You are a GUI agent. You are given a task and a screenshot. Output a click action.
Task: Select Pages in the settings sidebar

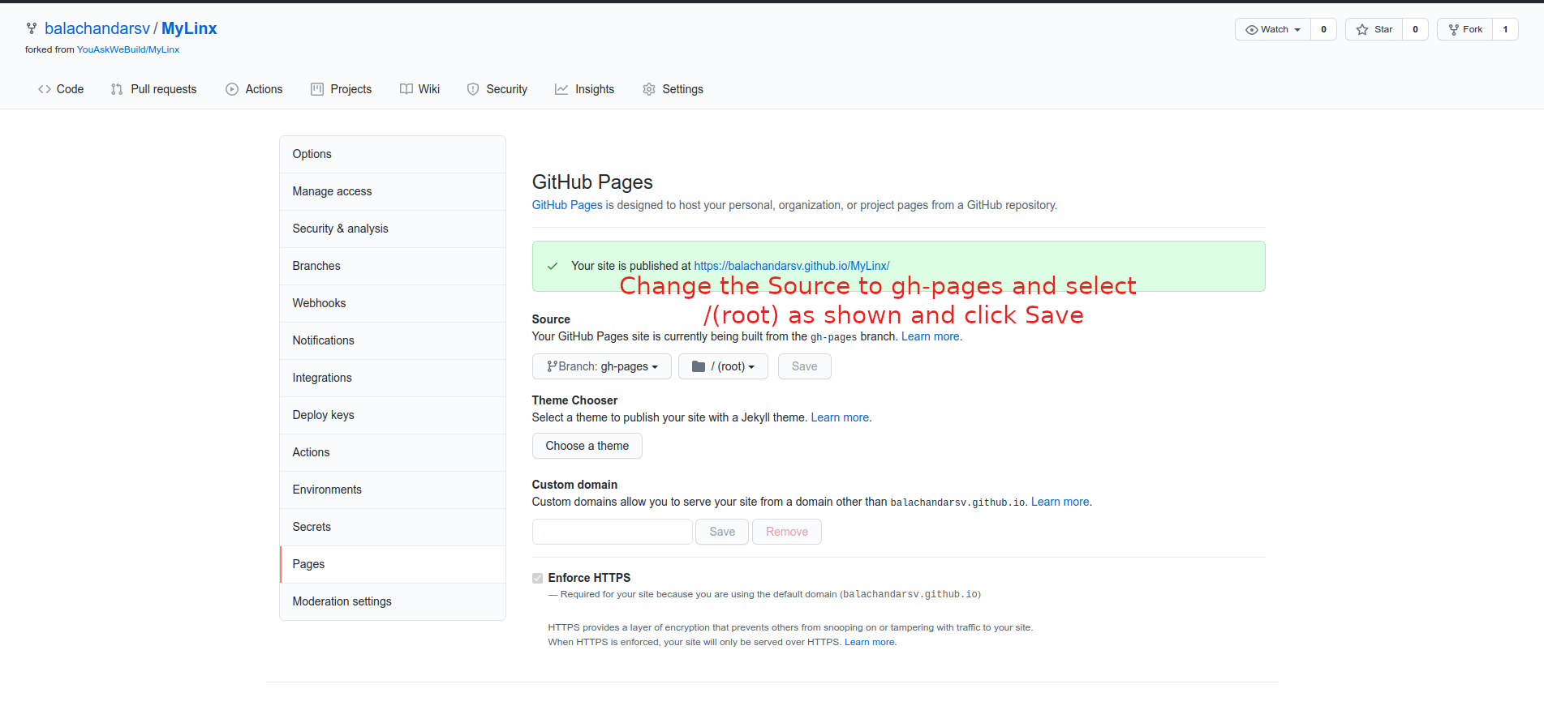pos(393,564)
